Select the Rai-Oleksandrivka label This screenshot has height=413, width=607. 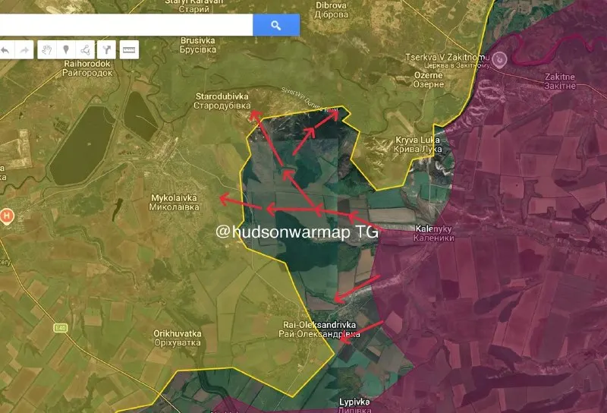click(x=319, y=329)
